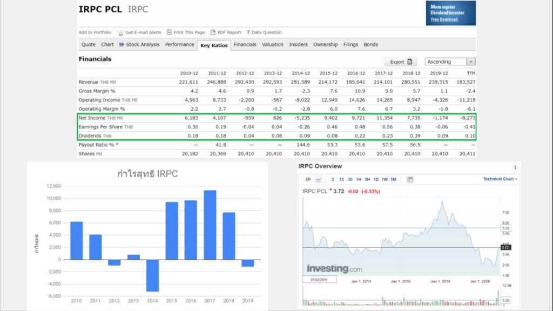553x311 pixels.
Task: Switch chart interval to 15 minutes
Action: pyautogui.click(x=341, y=179)
